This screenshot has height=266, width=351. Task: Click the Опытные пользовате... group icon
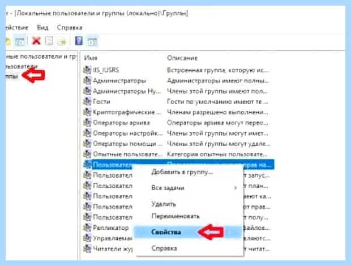(87, 154)
